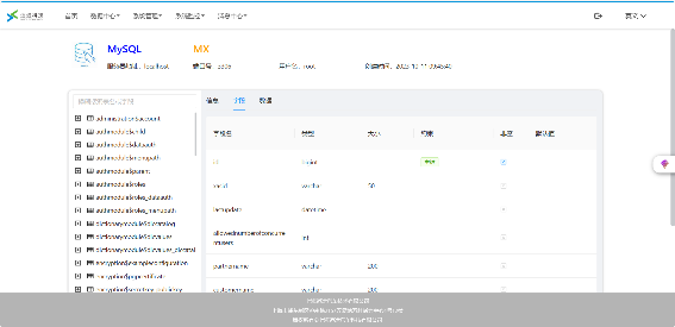Click table icon of authmodule$roles
675x327 pixels.
90,184
